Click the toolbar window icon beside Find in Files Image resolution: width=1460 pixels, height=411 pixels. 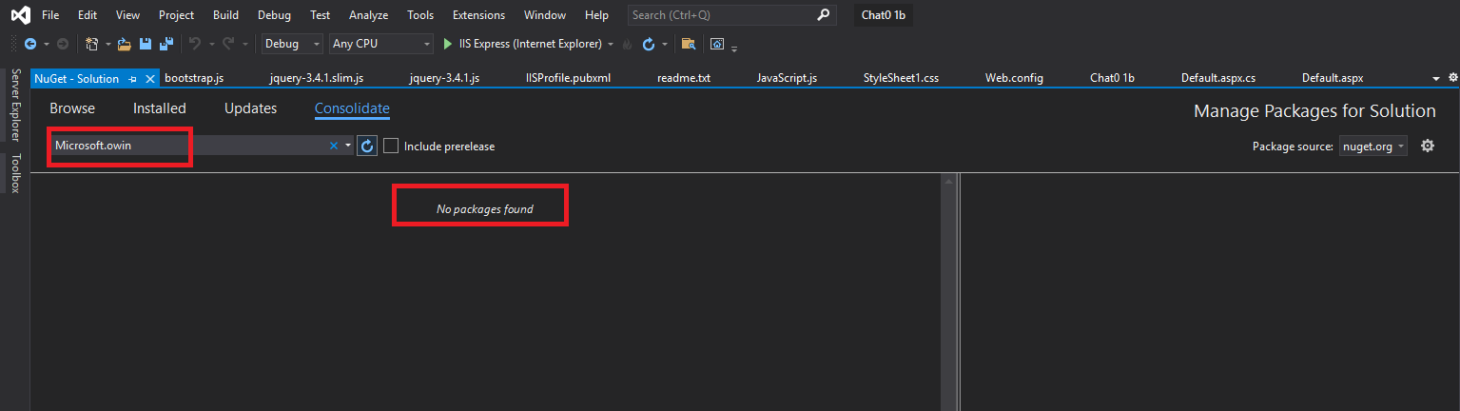(717, 44)
